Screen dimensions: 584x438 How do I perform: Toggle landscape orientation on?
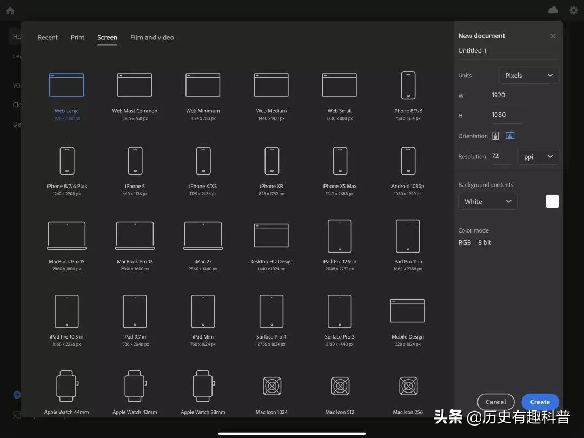pyautogui.click(x=509, y=136)
